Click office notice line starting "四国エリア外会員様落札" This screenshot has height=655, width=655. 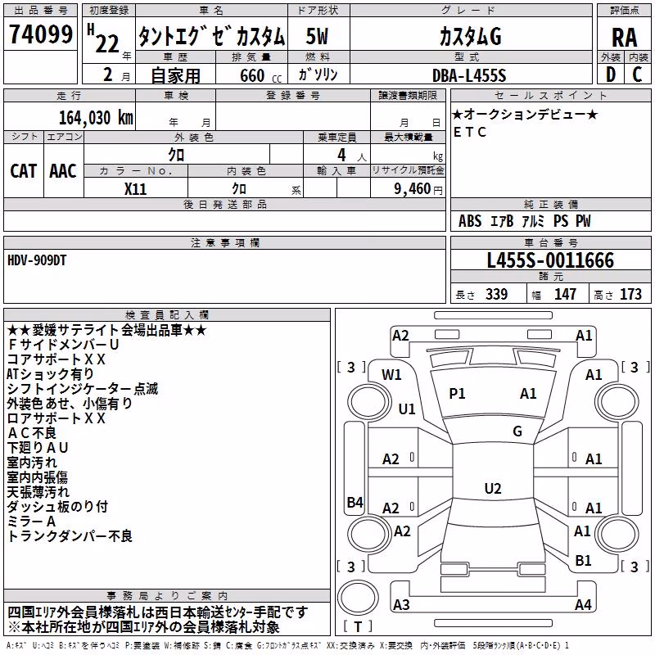point(157,612)
